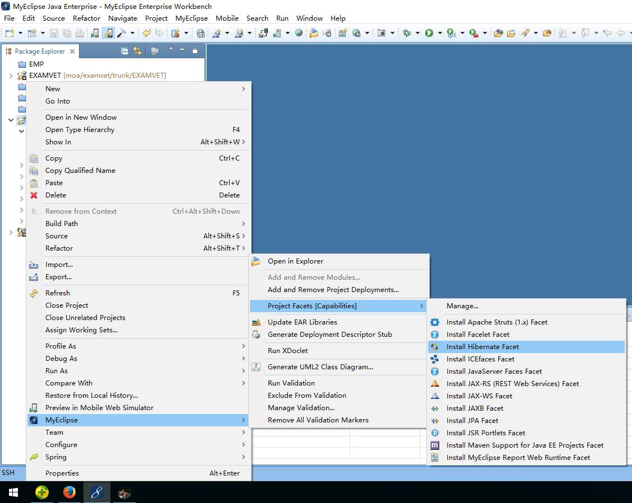The height and width of the screenshot is (503, 632).
Task: Click the Package Explorer tab
Action: [x=39, y=51]
